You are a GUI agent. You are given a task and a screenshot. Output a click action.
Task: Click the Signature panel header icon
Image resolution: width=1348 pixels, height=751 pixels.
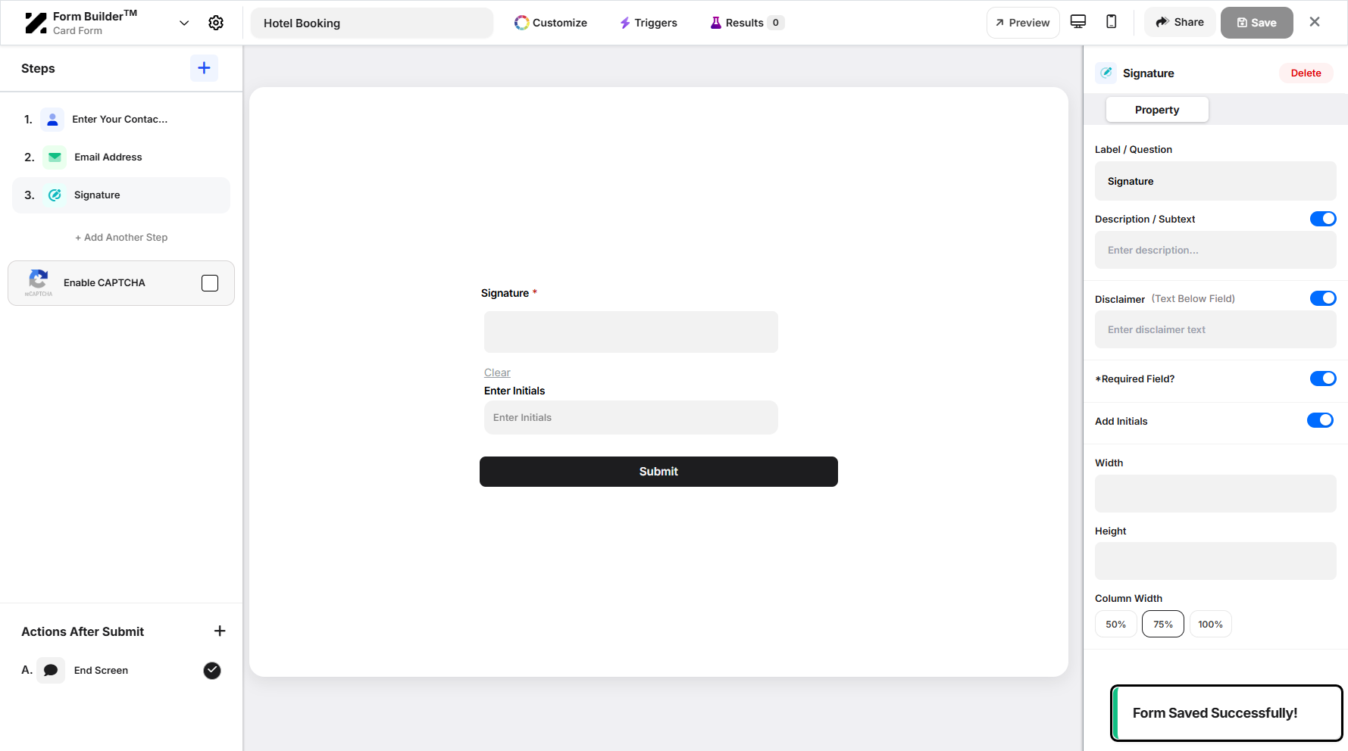pos(1106,73)
